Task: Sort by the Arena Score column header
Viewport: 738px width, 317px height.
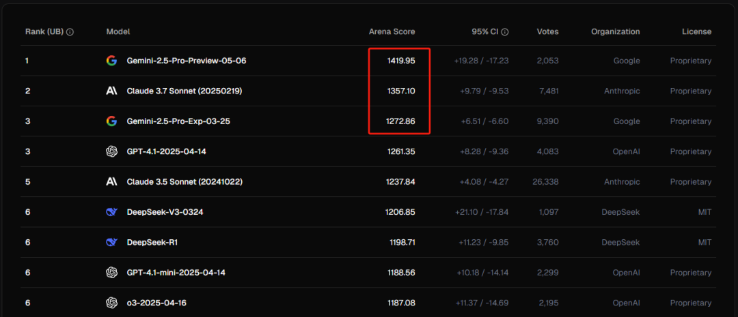Action: pos(392,32)
